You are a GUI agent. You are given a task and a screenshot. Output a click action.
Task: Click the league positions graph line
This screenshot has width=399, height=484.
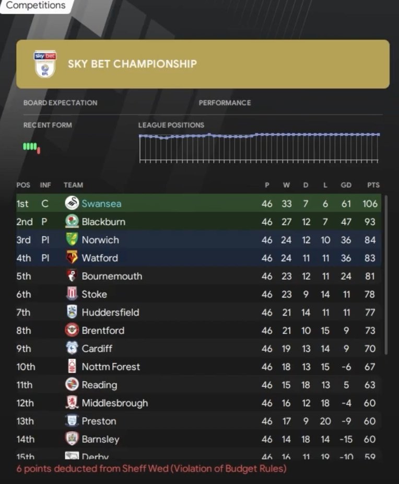tap(259, 135)
